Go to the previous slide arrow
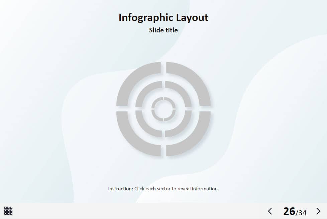This screenshot has height=219, width=327. point(270,211)
